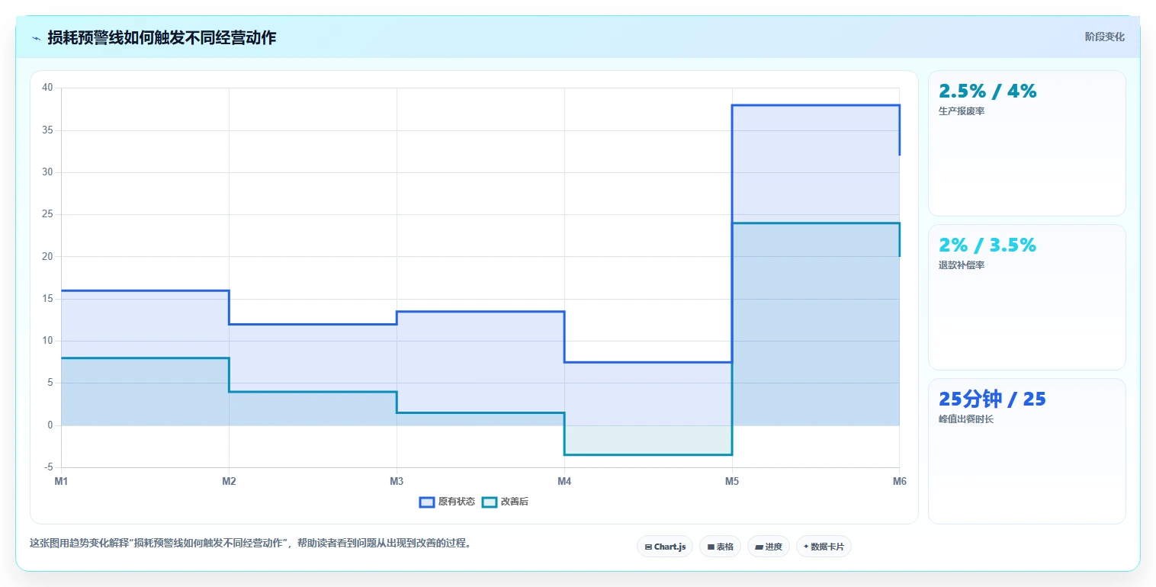Viewport: 1156px width, 587px height.
Task: Click the teal segment below zero at M4–M5
Action: coord(648,455)
